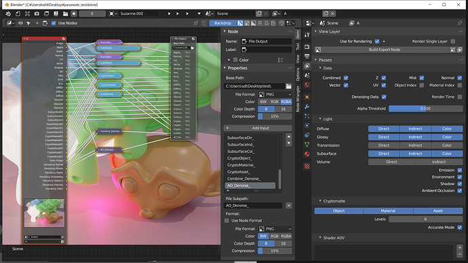Select Color and Alpha backdrop channel icon
This screenshot has height=263, width=468.
(x=240, y=23)
